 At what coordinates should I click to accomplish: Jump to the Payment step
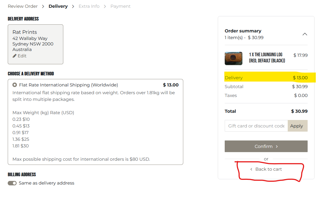[121, 6]
